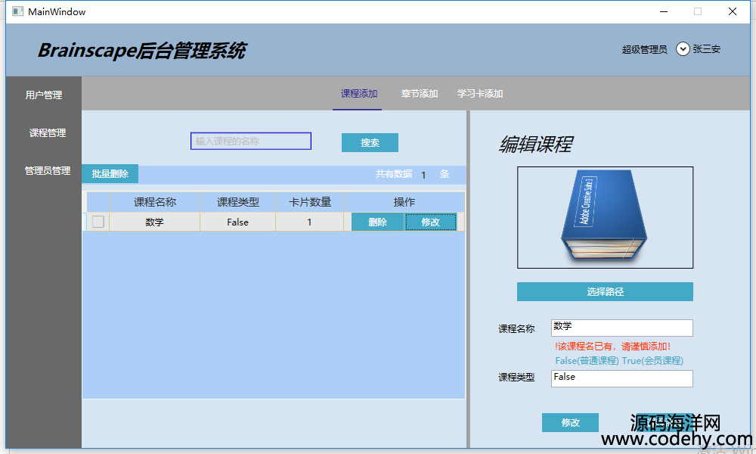Screen dimensions: 756x454
Task: Click the MainWindow app icon in title bar
Action: coord(18,11)
